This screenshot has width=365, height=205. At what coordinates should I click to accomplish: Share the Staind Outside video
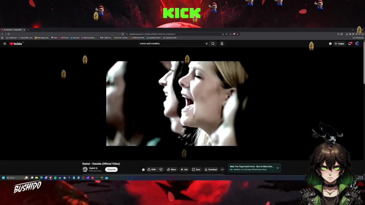171,169
